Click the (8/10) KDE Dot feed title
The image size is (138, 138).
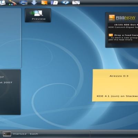pyautogui.click(x=126, y=25)
